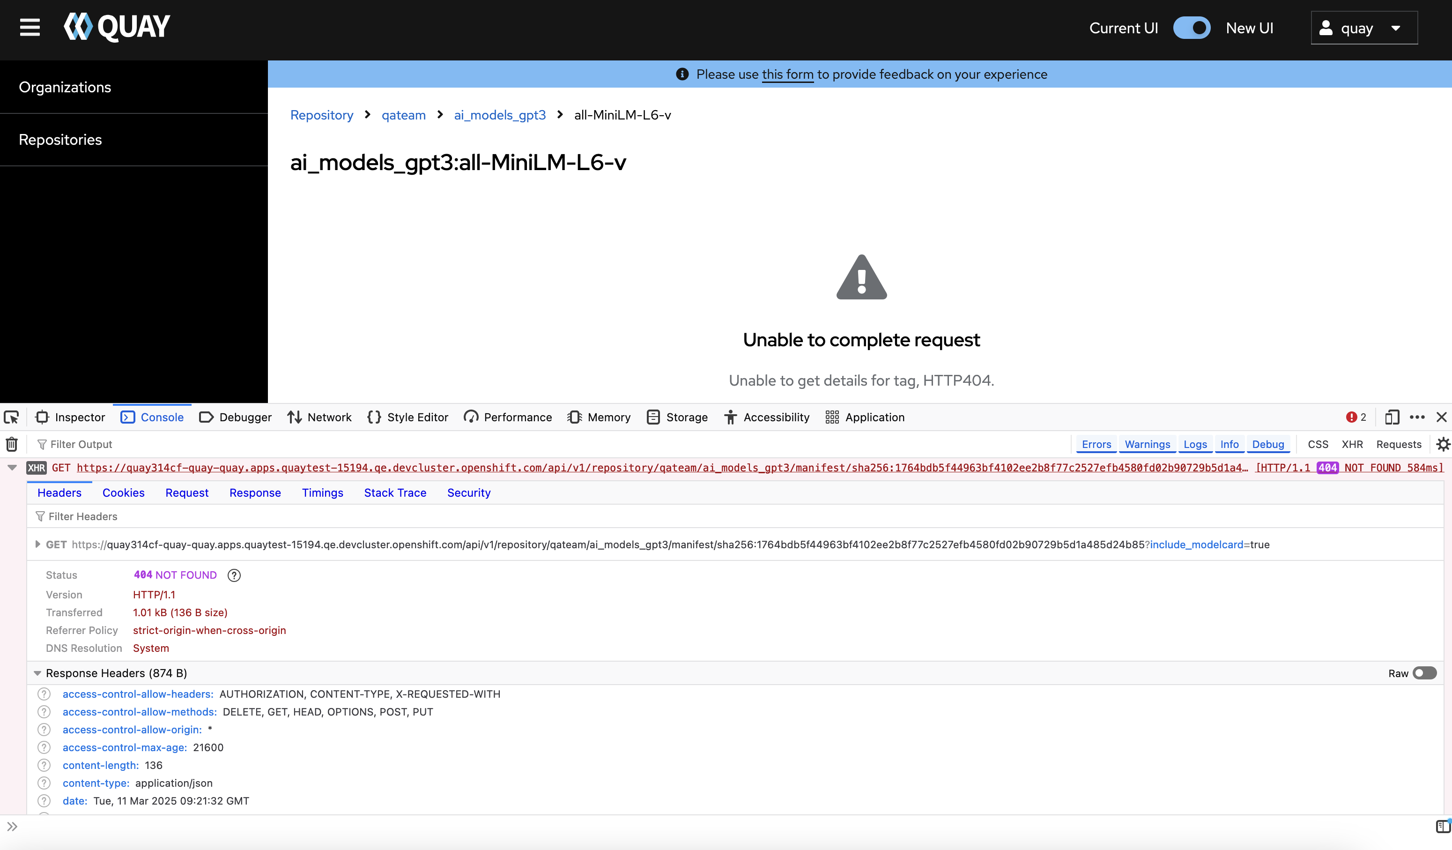Toggle split console sidebar icon at bottom right
The image size is (1452, 850).
click(1442, 827)
